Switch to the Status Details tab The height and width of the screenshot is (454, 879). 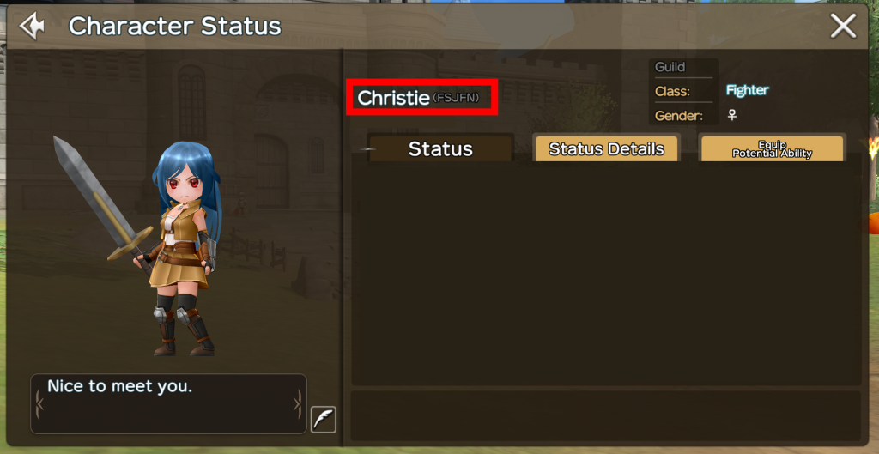tap(606, 148)
